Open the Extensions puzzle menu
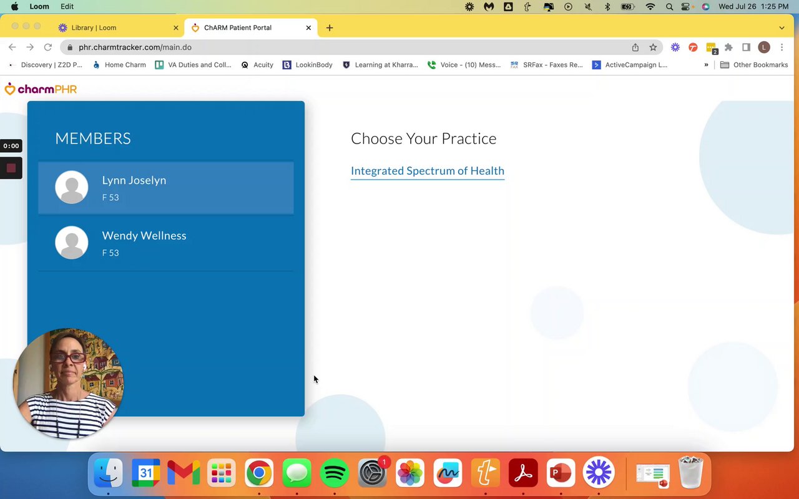 [x=728, y=47]
